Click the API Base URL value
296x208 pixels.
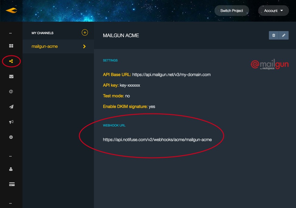tap(171, 75)
